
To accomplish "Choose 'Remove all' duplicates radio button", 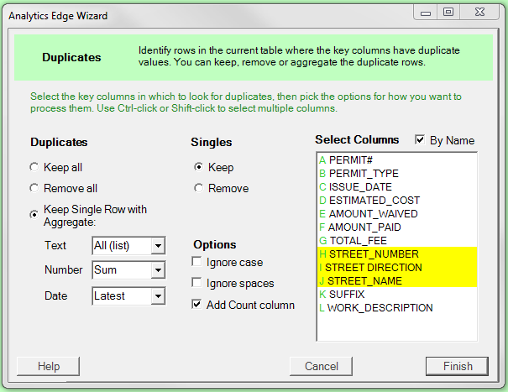I will (x=34, y=189).
